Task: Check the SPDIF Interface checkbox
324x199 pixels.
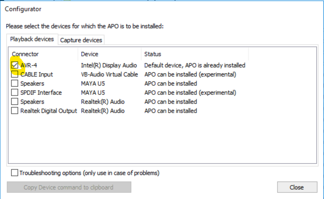Action: pyautogui.click(x=15, y=93)
